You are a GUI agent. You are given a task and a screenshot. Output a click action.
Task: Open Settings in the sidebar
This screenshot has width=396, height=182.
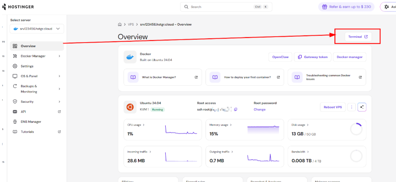pos(27,66)
